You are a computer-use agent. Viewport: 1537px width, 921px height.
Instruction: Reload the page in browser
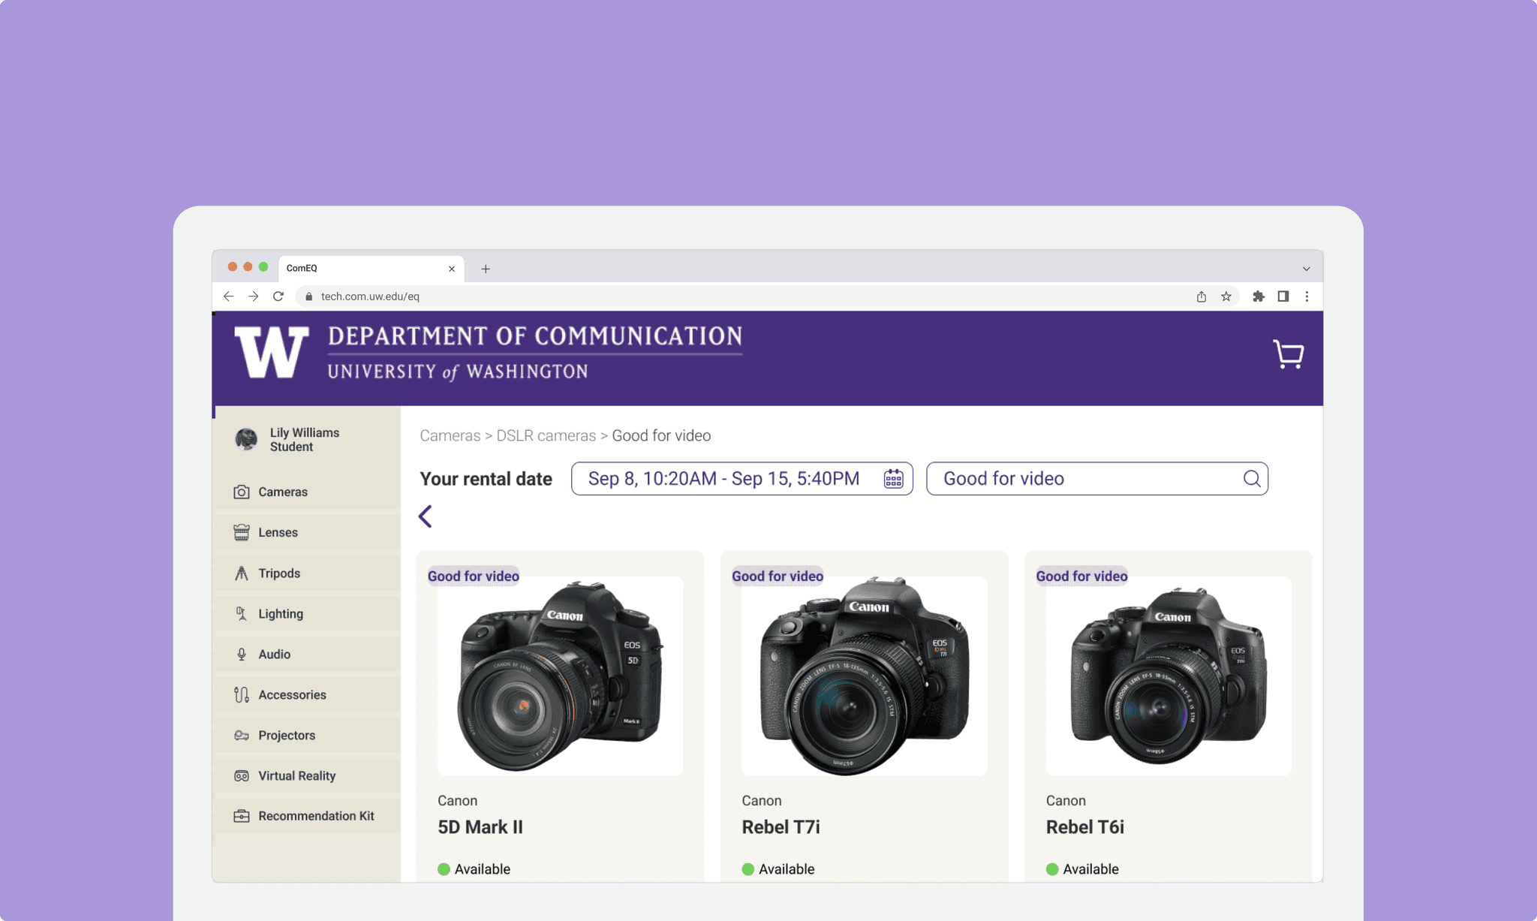(x=278, y=296)
